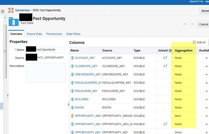This screenshot has width=209, height=134.
Task: Click the column icon beside FISCALYEAR_KEY
Action: 72,91
